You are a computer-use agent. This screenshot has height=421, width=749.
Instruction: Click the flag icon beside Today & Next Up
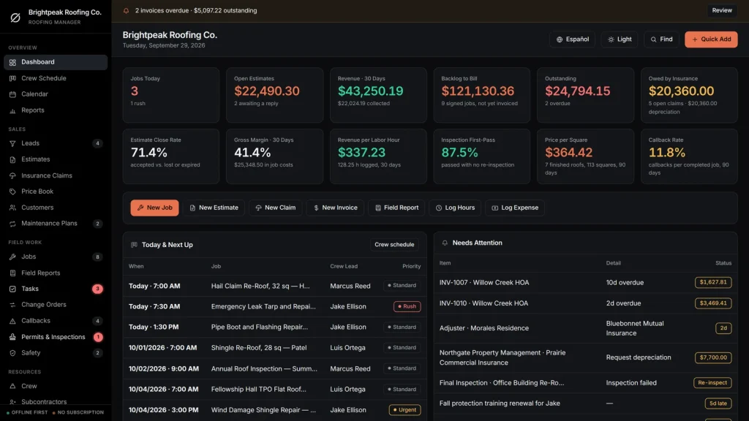pyautogui.click(x=134, y=245)
